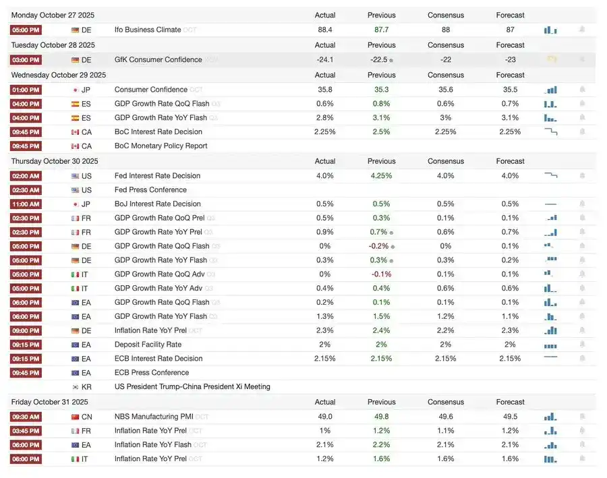Open the Fed Interest Rate Decision chart icon
The width and height of the screenshot is (607, 478).
click(551, 175)
